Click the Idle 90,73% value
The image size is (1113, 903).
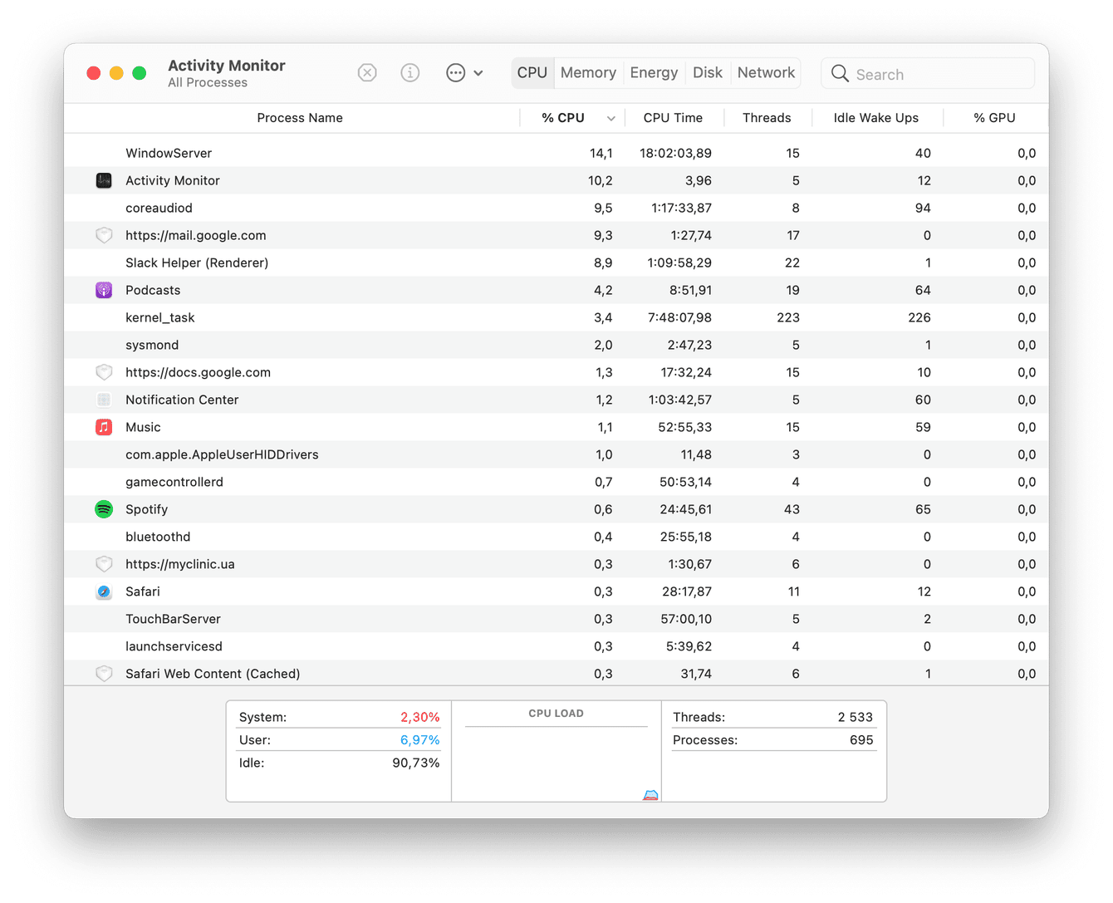tap(416, 763)
